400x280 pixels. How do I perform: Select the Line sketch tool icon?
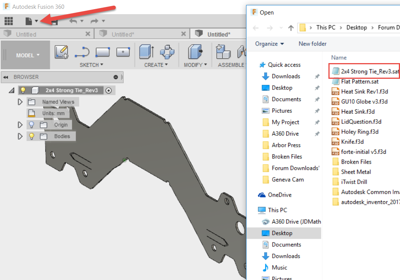tap(82, 52)
